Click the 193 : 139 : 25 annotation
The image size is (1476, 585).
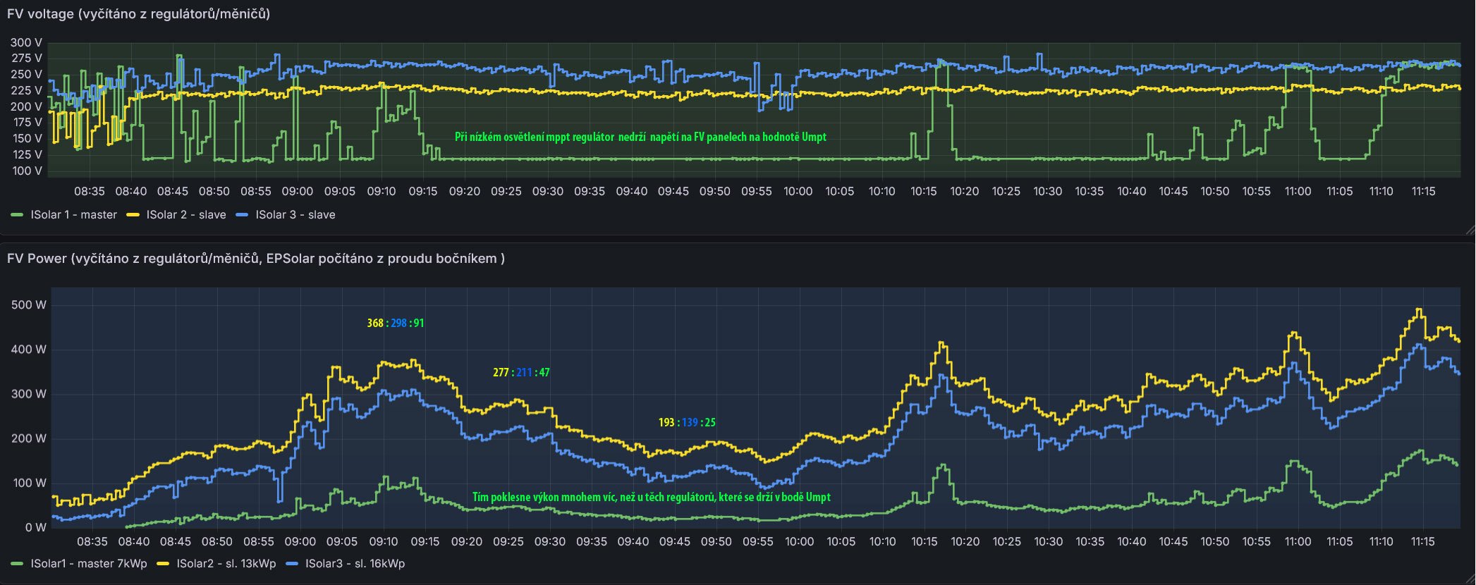[687, 423]
